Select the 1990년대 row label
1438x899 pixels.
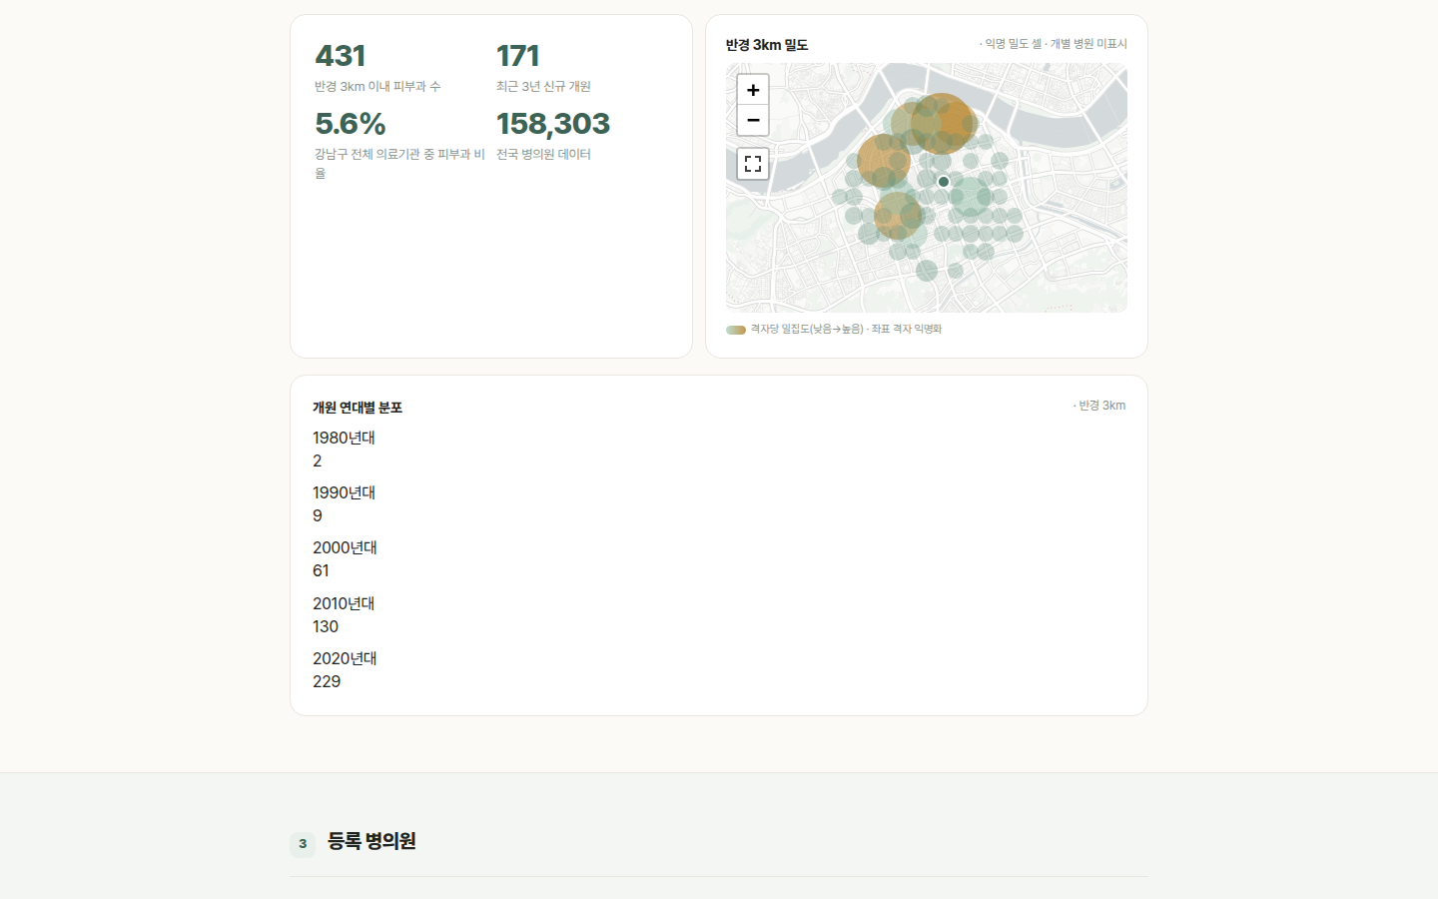click(344, 493)
